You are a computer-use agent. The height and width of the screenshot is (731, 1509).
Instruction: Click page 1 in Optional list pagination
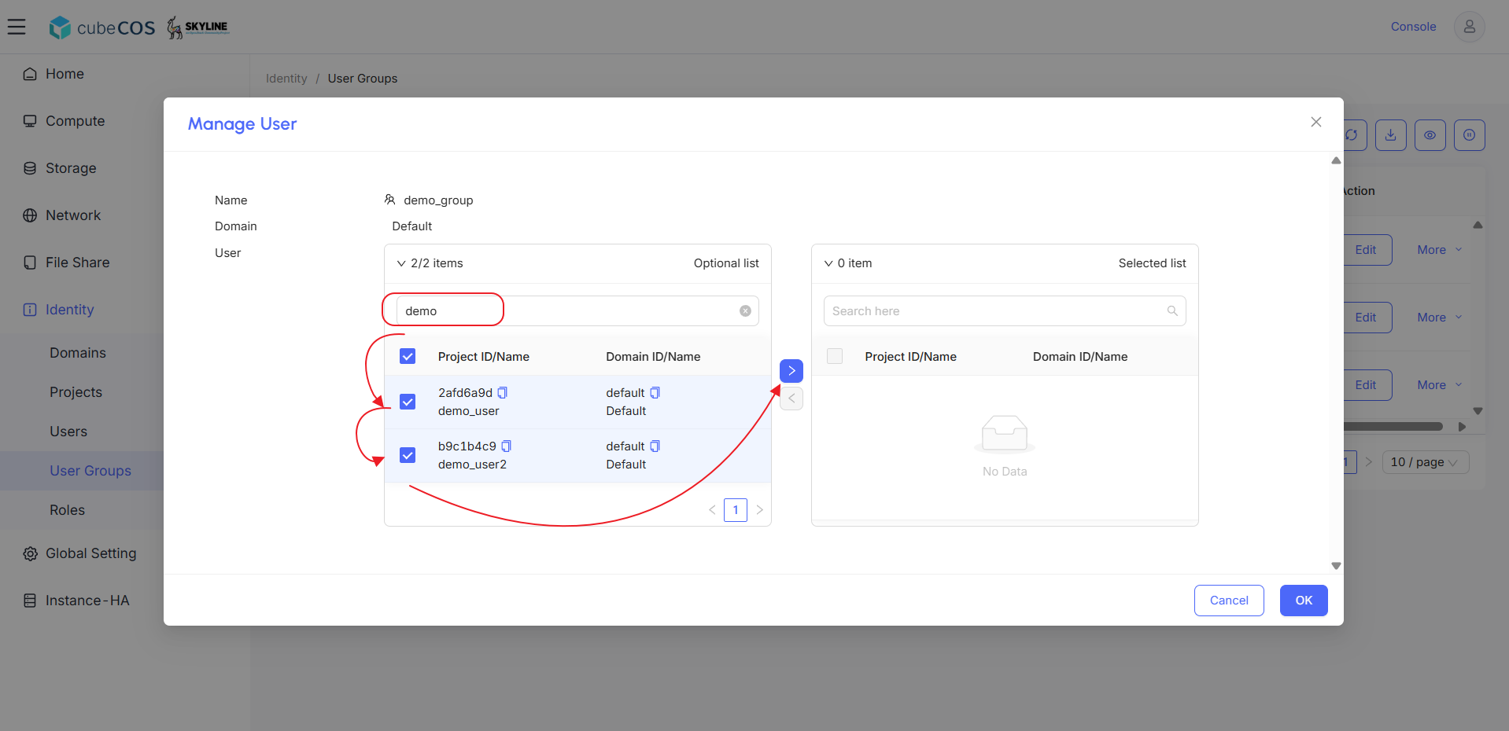click(x=736, y=510)
